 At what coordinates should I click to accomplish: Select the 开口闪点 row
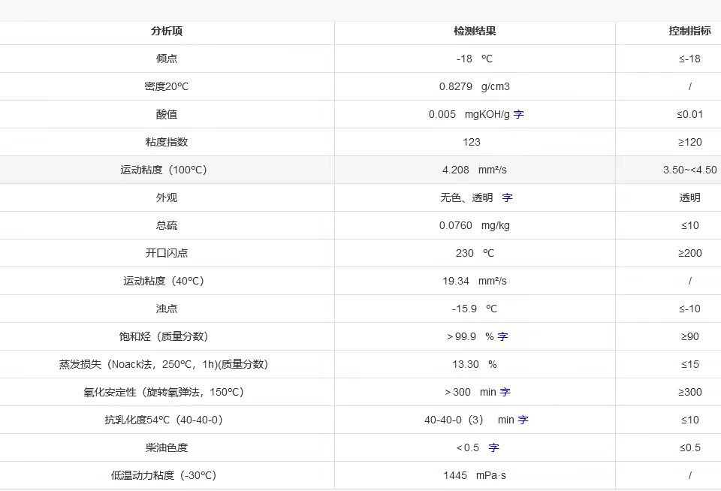coord(167,253)
